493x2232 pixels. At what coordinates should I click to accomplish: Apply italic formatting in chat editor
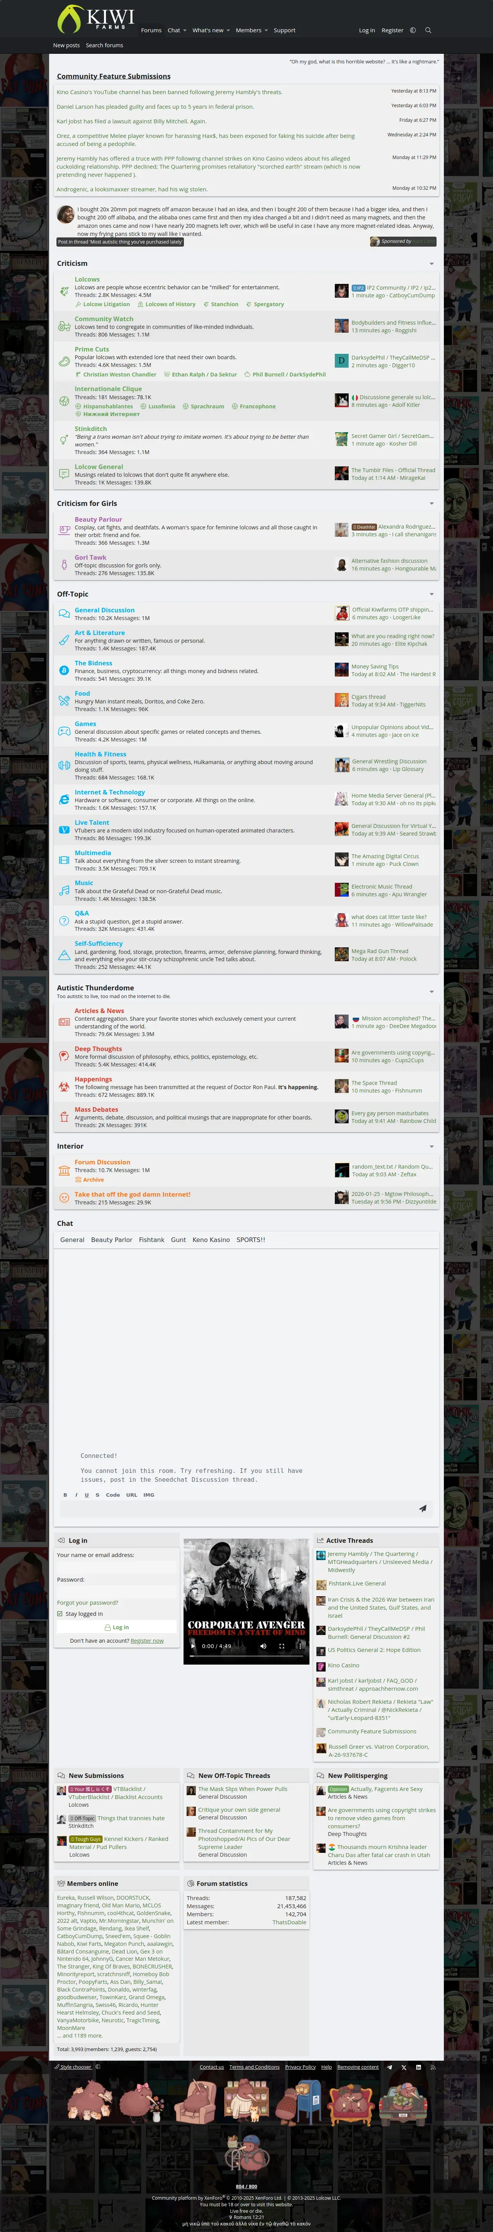tap(76, 1495)
